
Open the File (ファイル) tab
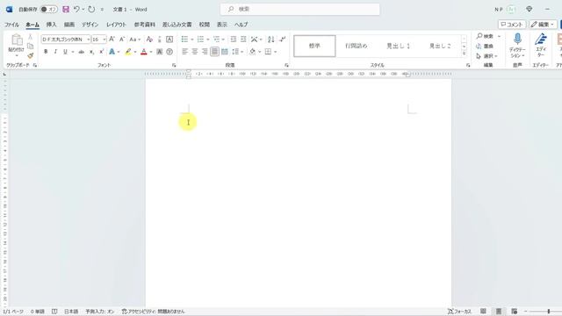click(x=11, y=25)
